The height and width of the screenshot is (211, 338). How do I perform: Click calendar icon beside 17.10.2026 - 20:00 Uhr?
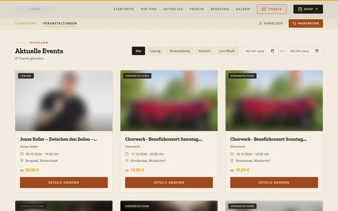pos(127,154)
